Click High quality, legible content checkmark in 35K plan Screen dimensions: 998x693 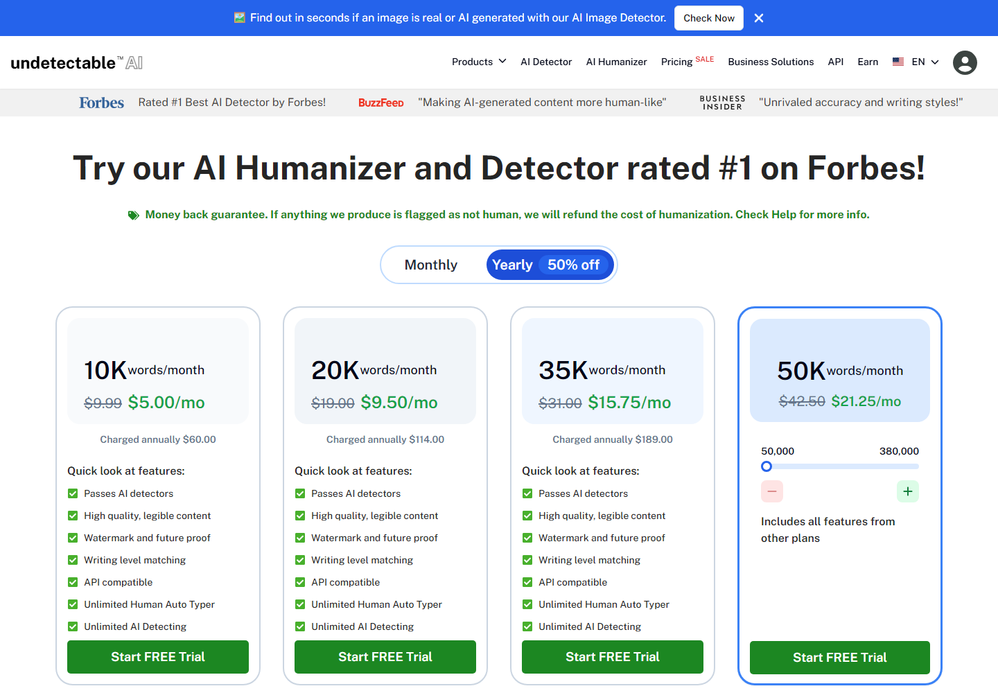pos(527,516)
